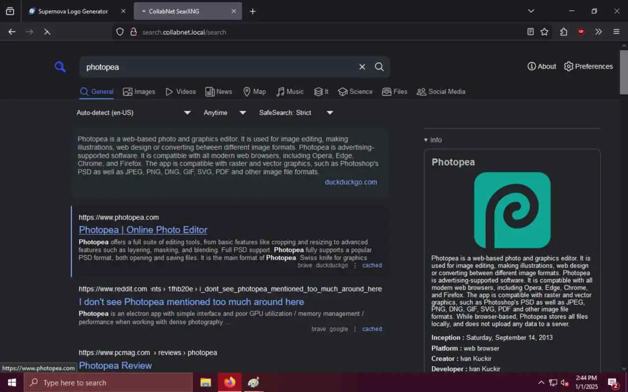Screen dimensions: 628x392
Task: Follow duckduckgo.com answer source link
Action: click(x=351, y=182)
